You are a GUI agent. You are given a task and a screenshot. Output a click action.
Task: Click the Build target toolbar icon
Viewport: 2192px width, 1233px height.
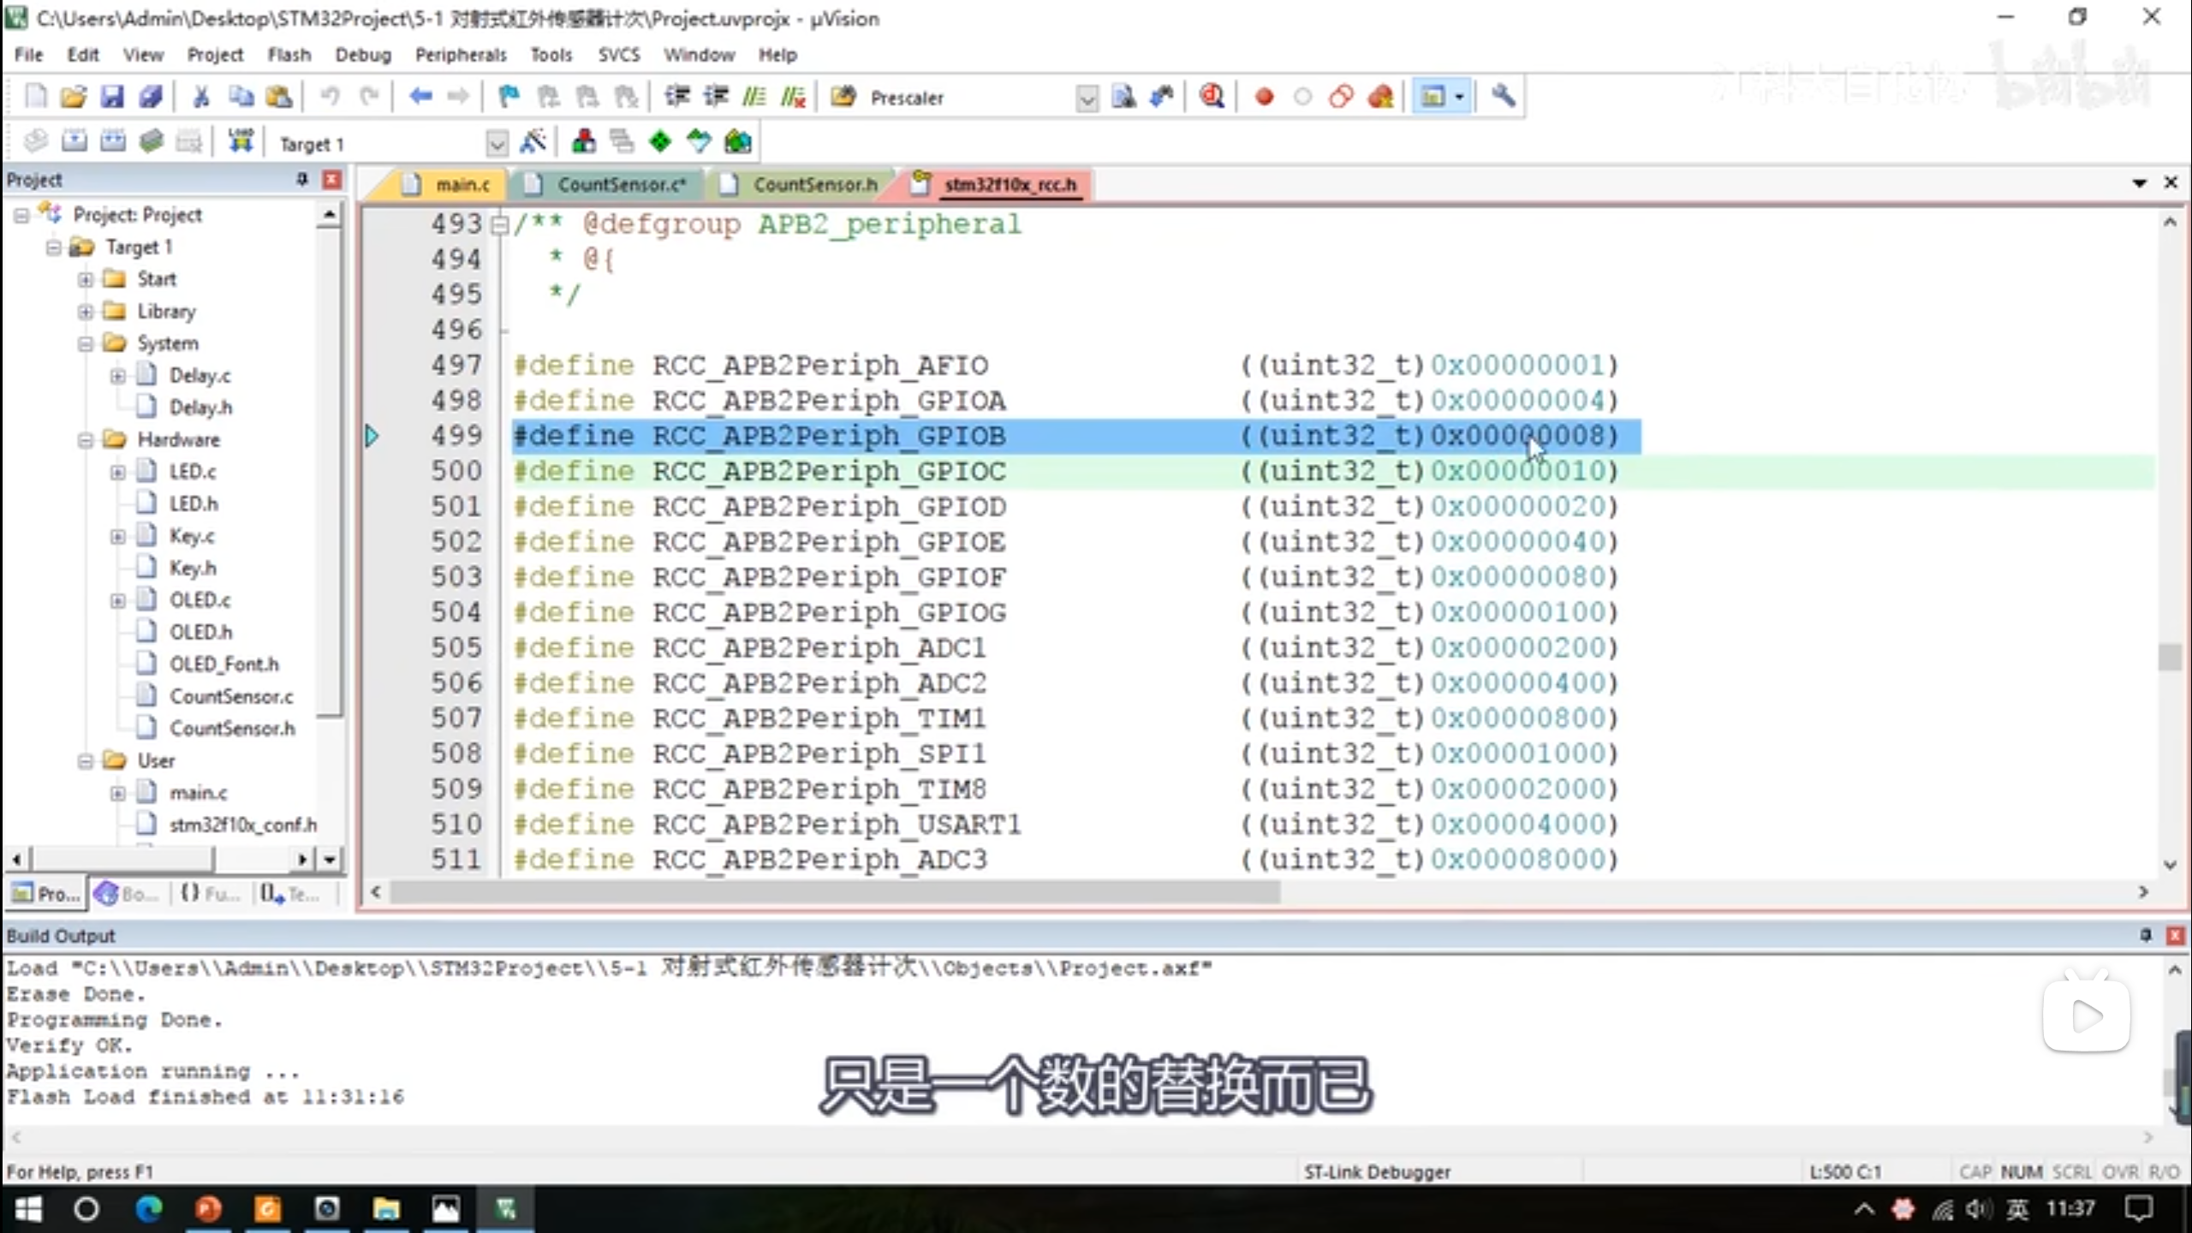click(x=74, y=142)
